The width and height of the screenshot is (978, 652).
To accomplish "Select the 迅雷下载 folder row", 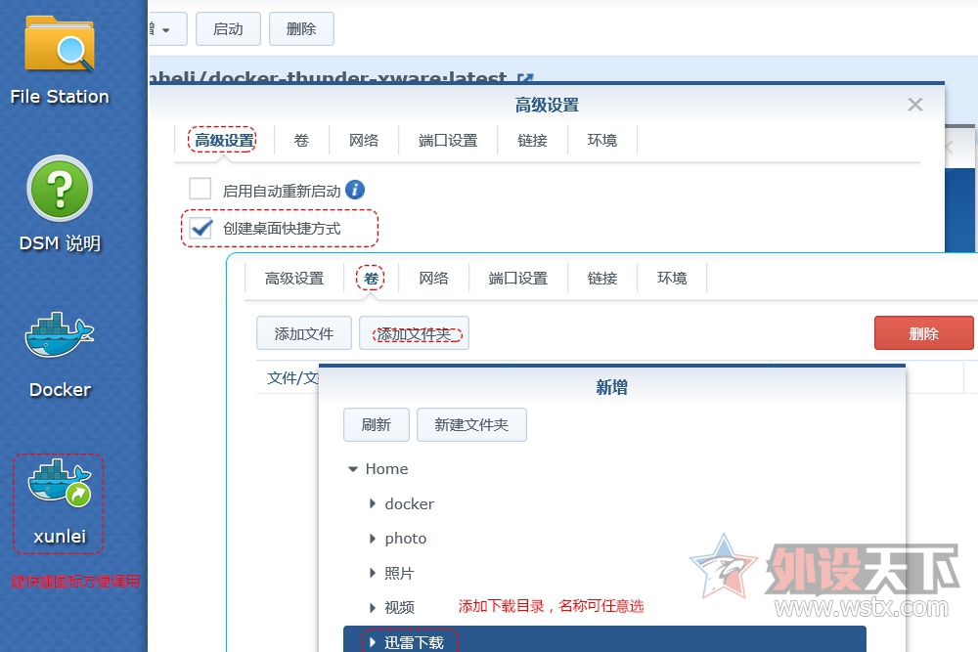I will (604, 639).
